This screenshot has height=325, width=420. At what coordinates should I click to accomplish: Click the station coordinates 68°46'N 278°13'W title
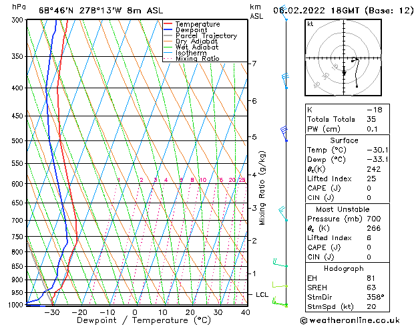pyautogui.click(x=101, y=11)
